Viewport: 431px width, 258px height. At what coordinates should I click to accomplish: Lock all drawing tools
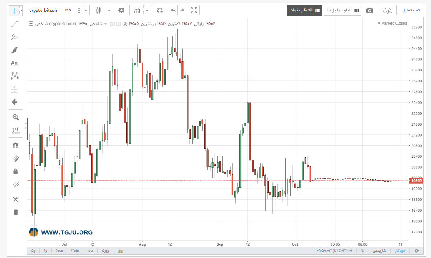pyautogui.click(x=16, y=171)
